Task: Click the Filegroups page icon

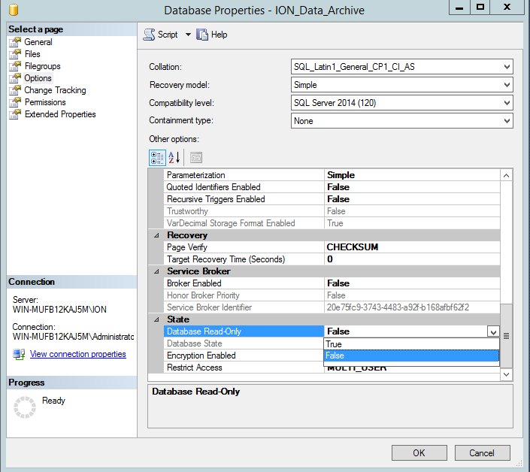Action: [x=15, y=66]
